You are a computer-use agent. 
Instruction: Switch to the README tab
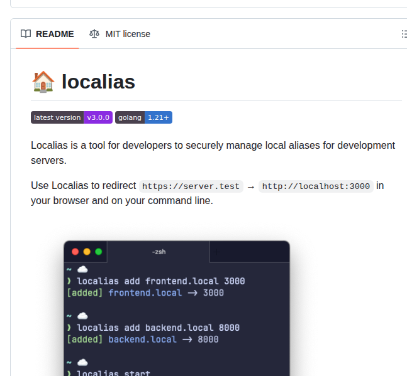pos(47,34)
